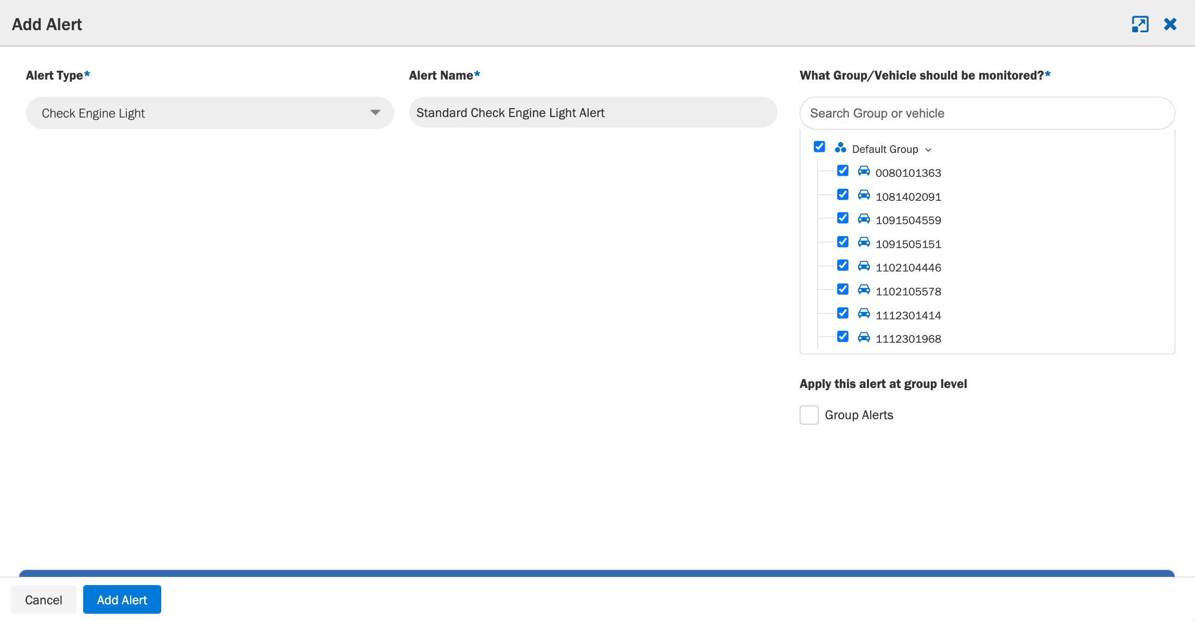
Task: Click the Cancel button
Action: point(44,600)
